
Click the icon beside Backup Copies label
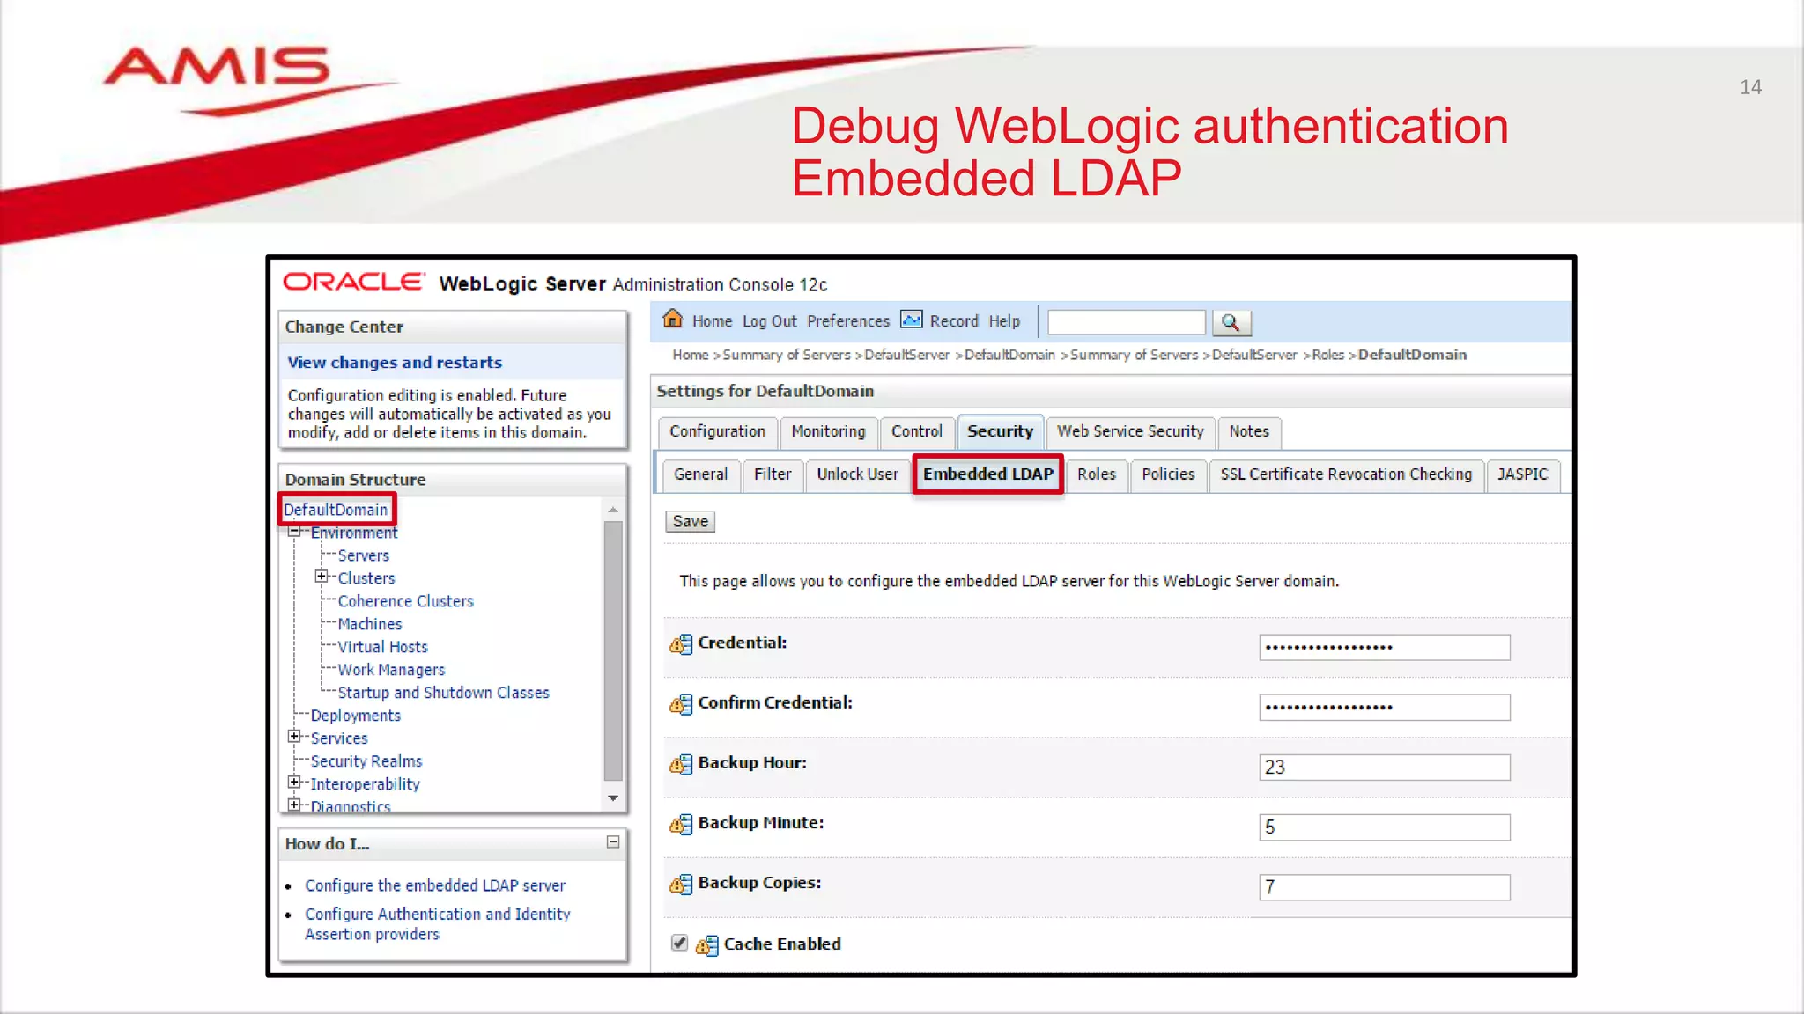(681, 884)
